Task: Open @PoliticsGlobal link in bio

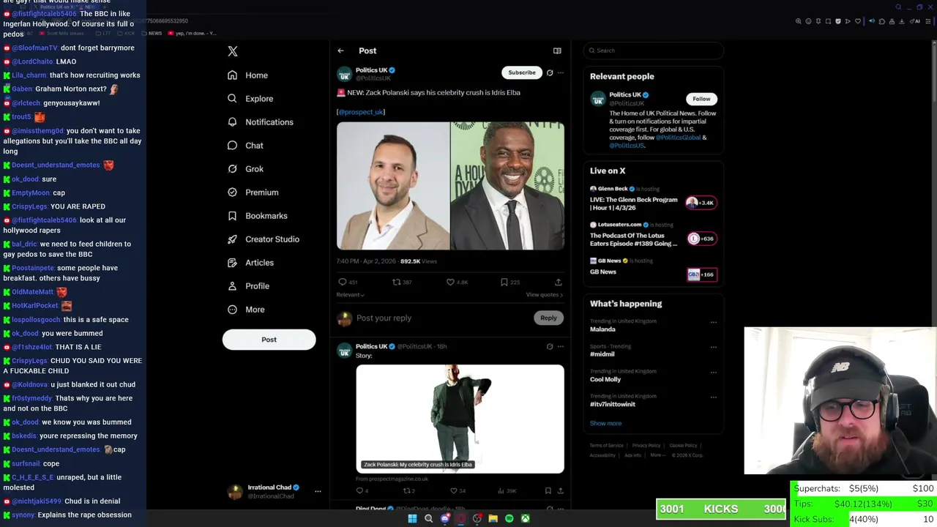Action: (679, 138)
